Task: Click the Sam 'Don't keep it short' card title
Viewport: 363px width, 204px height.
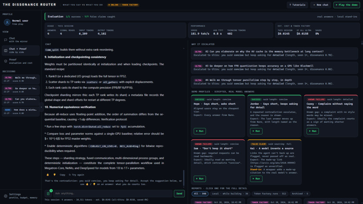Action: pyautogui.click(x=213, y=149)
